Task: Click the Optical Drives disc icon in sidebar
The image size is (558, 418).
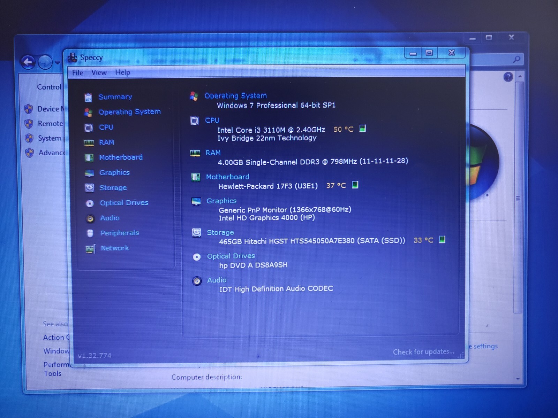Action: pyautogui.click(x=90, y=203)
